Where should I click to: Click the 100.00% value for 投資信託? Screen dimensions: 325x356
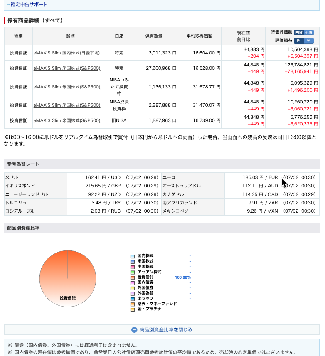coord(183,277)
